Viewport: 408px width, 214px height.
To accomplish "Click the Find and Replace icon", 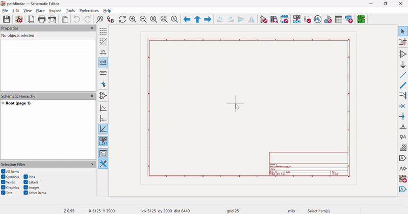I will click(110, 19).
